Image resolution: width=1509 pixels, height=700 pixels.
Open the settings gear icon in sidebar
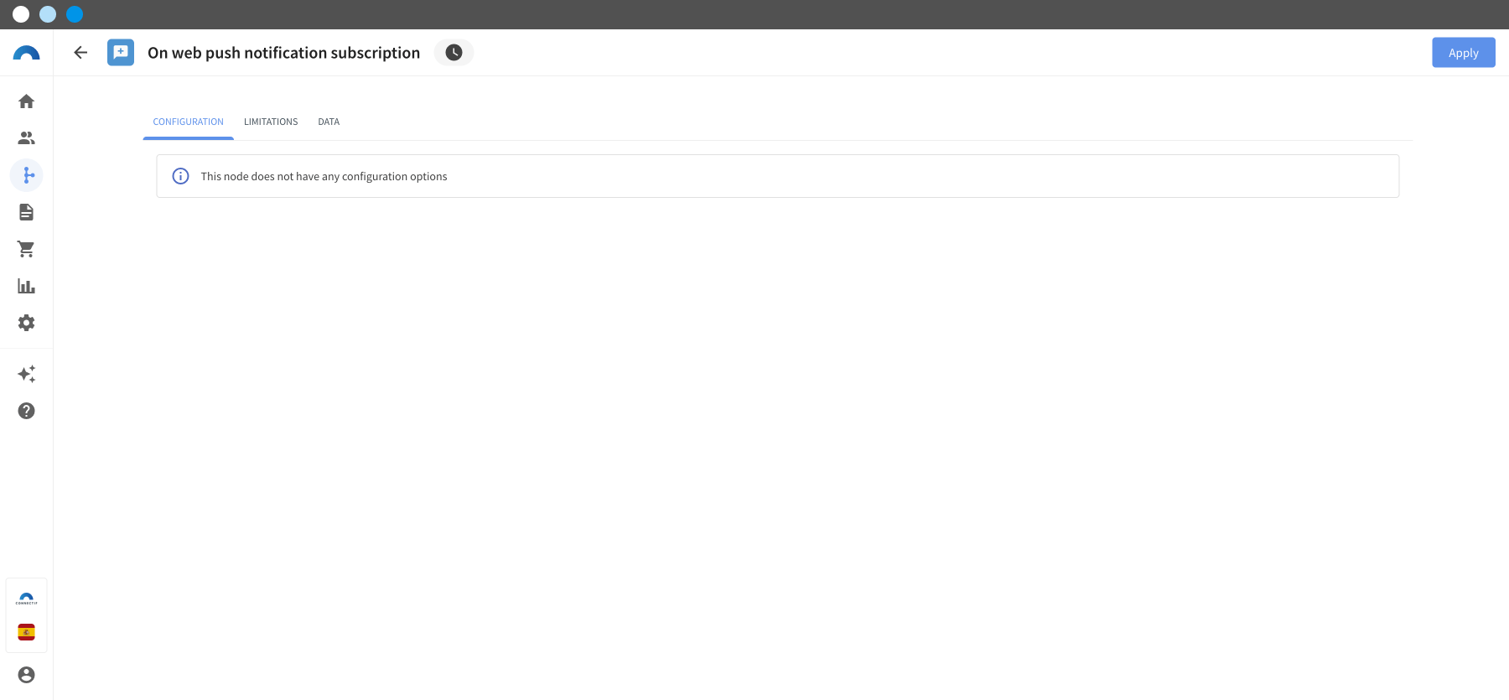click(x=27, y=323)
